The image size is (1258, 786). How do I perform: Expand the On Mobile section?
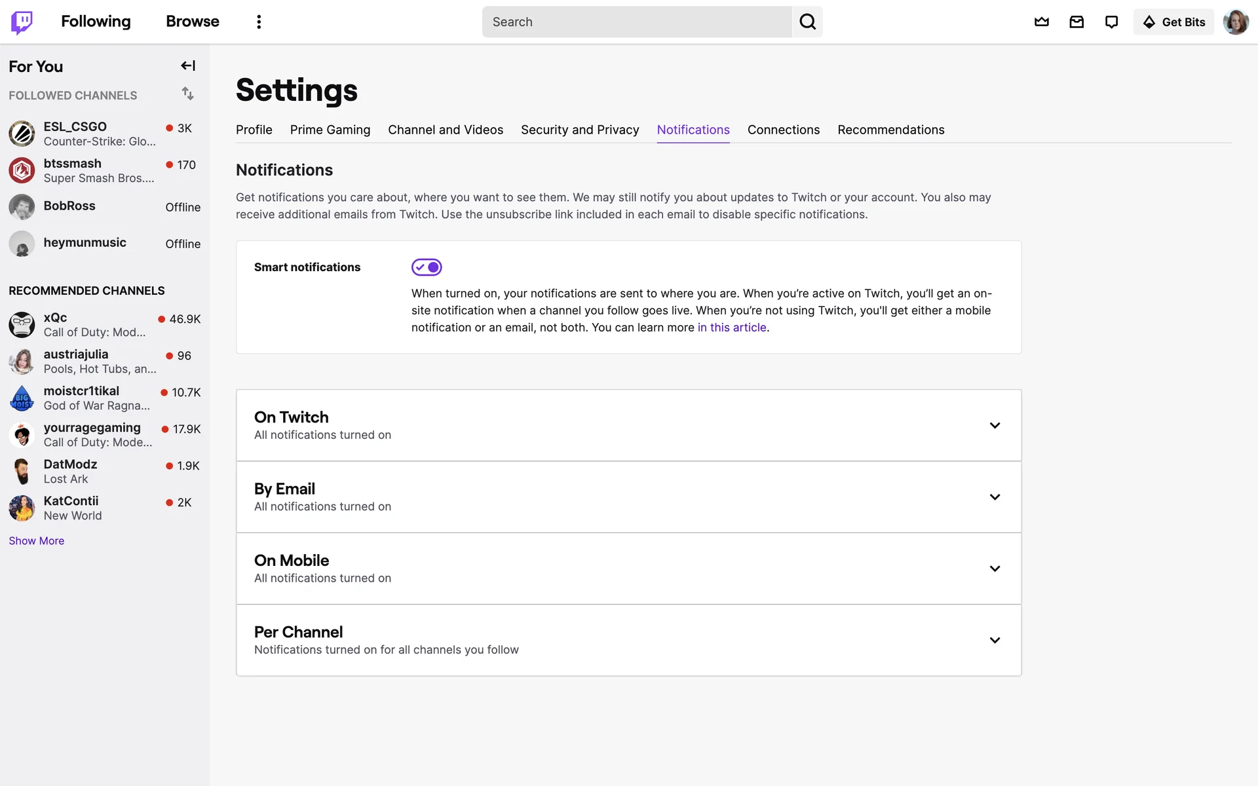click(x=994, y=569)
